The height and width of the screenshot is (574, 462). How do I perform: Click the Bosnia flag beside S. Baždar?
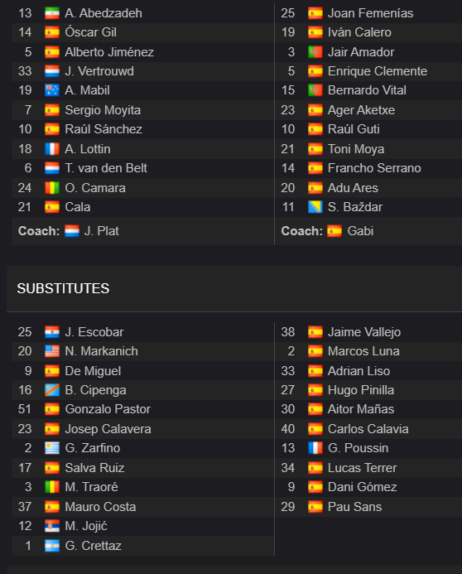(315, 207)
